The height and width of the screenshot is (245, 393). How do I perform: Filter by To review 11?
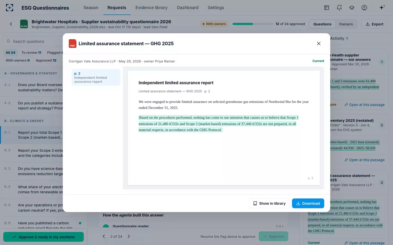tap(31, 53)
